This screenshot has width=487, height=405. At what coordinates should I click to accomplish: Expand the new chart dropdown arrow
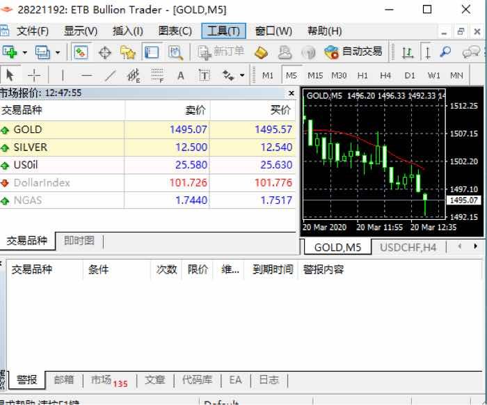(x=24, y=52)
